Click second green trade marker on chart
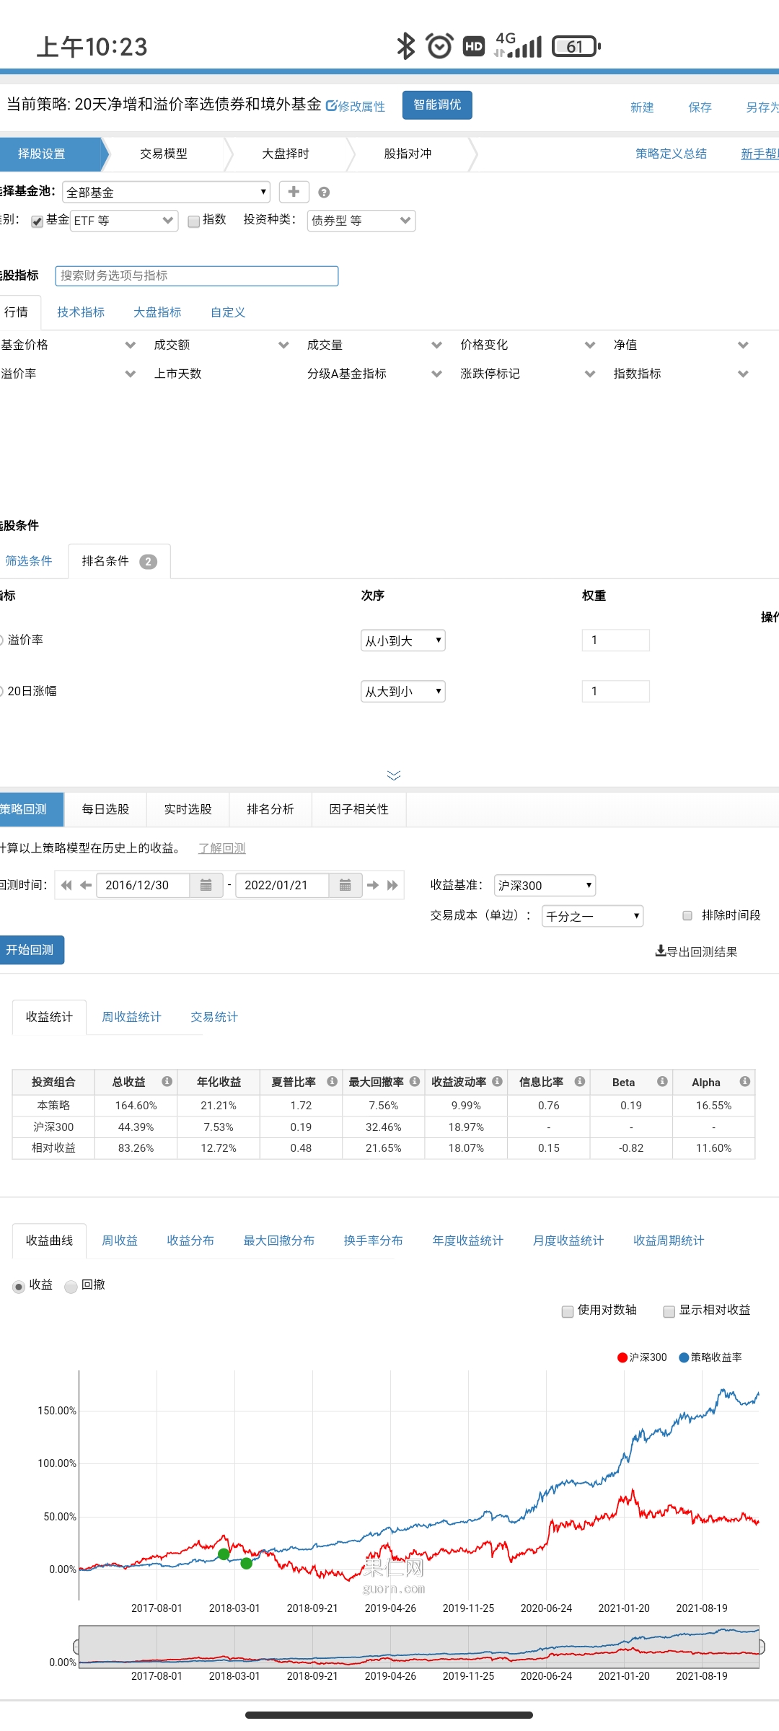This screenshot has height=1731, width=779. (247, 1564)
